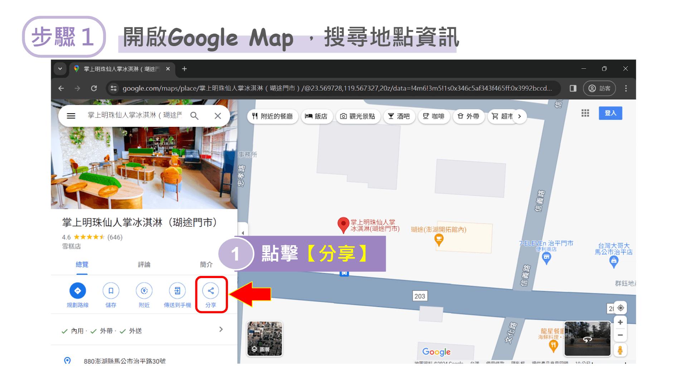Click the 訪客 guest profile button
The image size is (687, 386).
pyautogui.click(x=599, y=88)
